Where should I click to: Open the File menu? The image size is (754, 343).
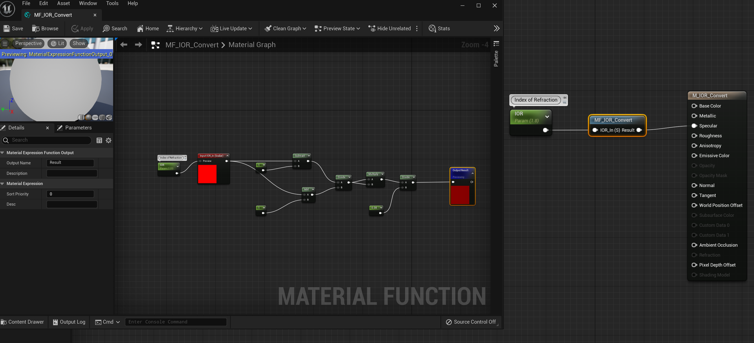tap(26, 3)
